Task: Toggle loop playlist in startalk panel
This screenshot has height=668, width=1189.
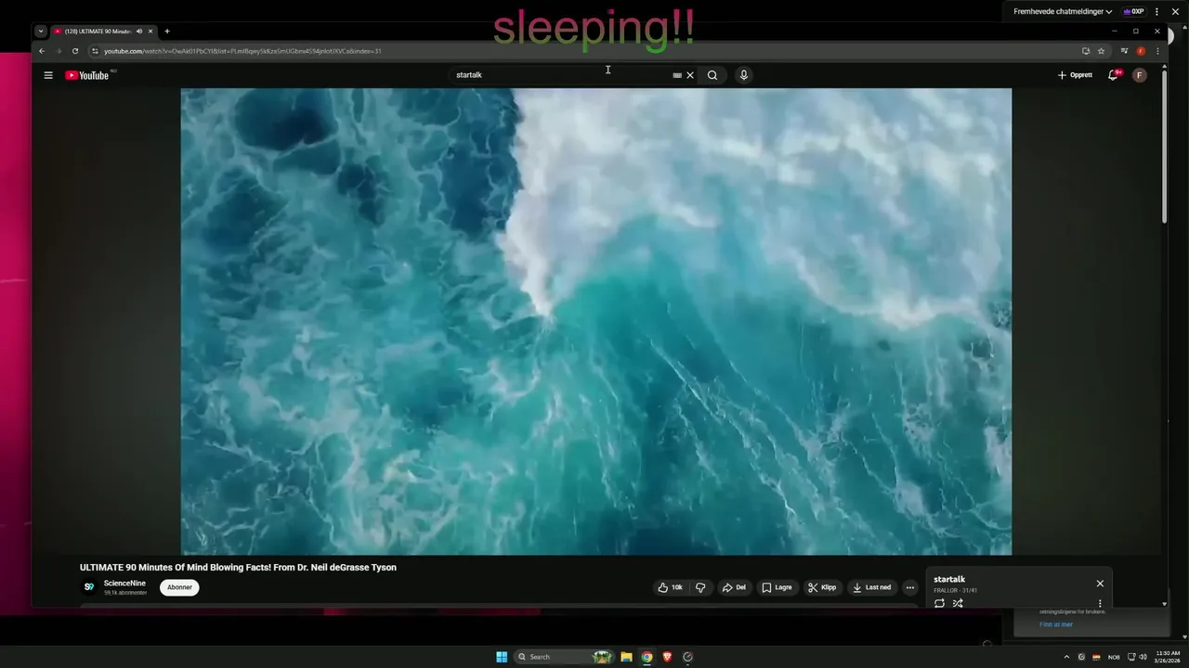Action: [939, 603]
